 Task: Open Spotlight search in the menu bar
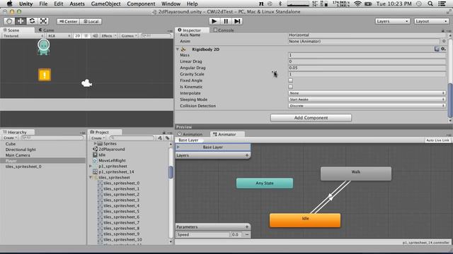pos(430,4)
